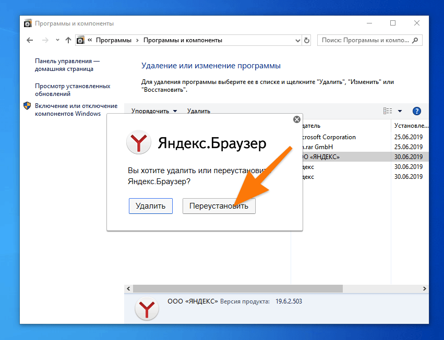Click the Yandex icon in details pane
This screenshot has height=340, width=444.
click(147, 309)
